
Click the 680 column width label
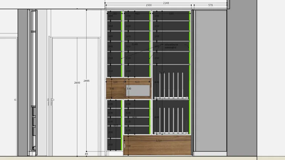(171, 14)
